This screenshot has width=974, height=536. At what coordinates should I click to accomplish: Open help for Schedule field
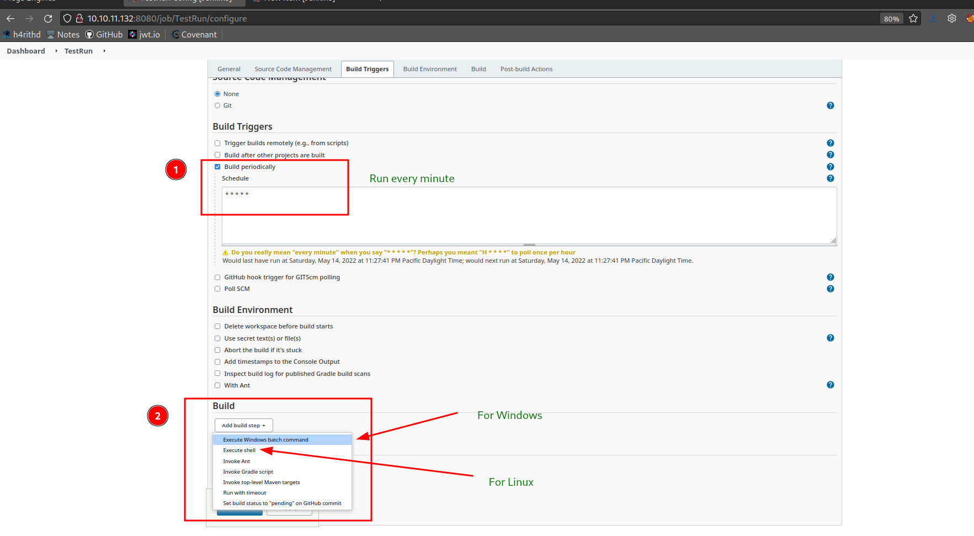[x=830, y=178]
